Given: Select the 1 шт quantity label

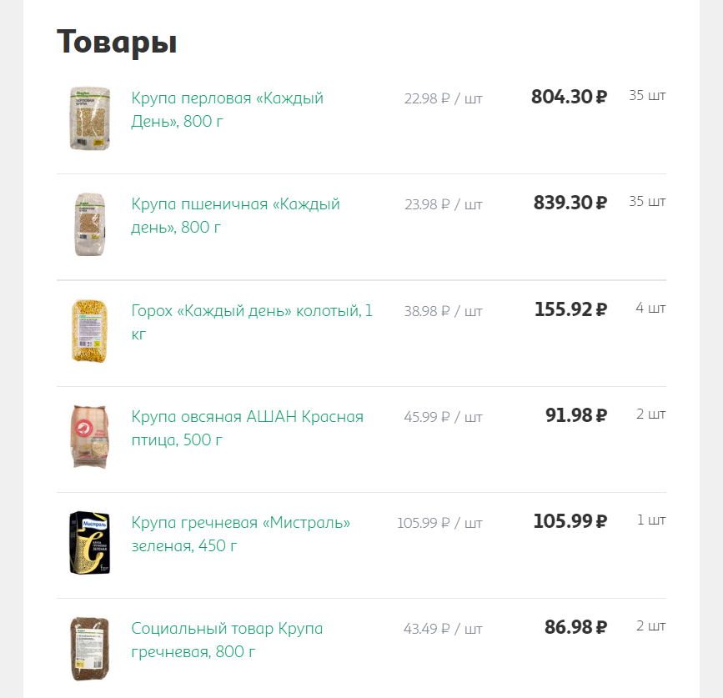Looking at the screenshot, I should [651, 520].
